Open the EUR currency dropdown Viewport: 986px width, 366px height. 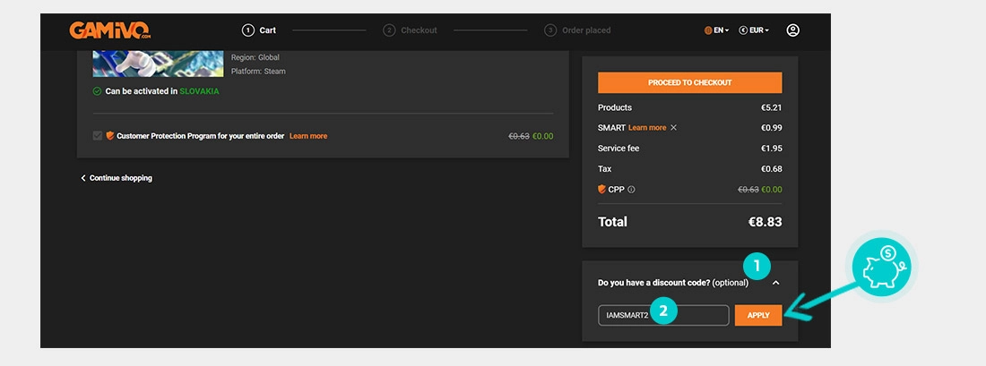click(753, 30)
